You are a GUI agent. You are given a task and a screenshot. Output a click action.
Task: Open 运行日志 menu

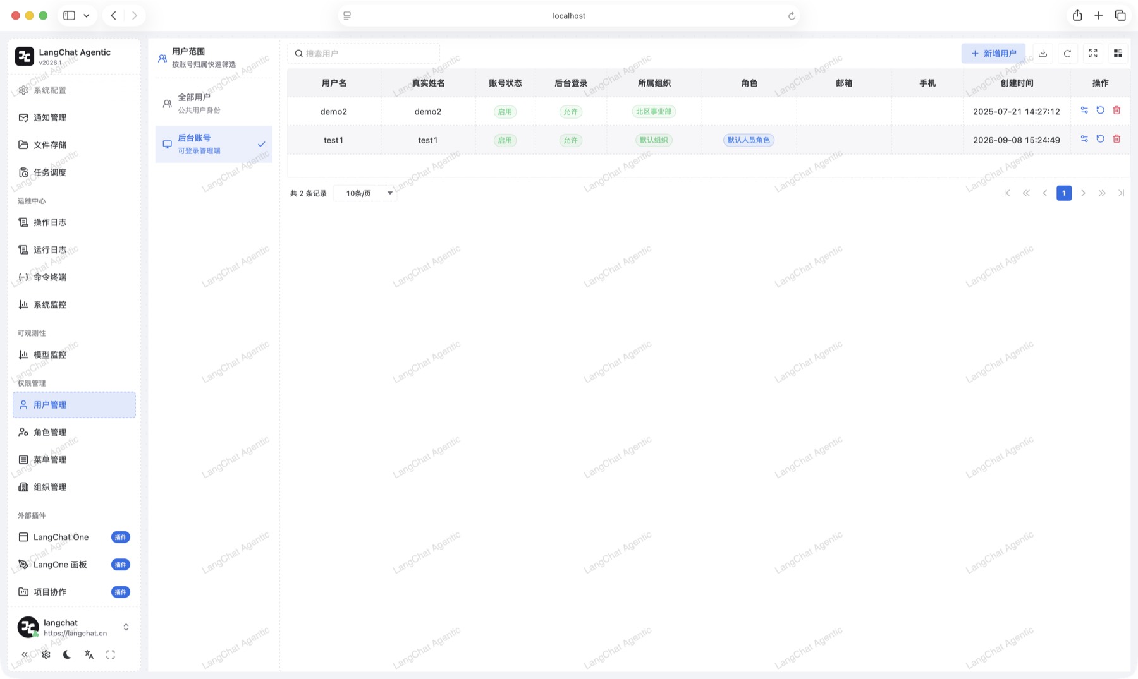click(x=74, y=249)
